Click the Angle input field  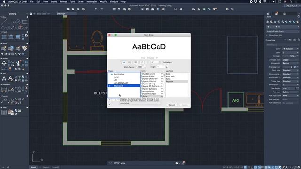click(x=161, y=67)
